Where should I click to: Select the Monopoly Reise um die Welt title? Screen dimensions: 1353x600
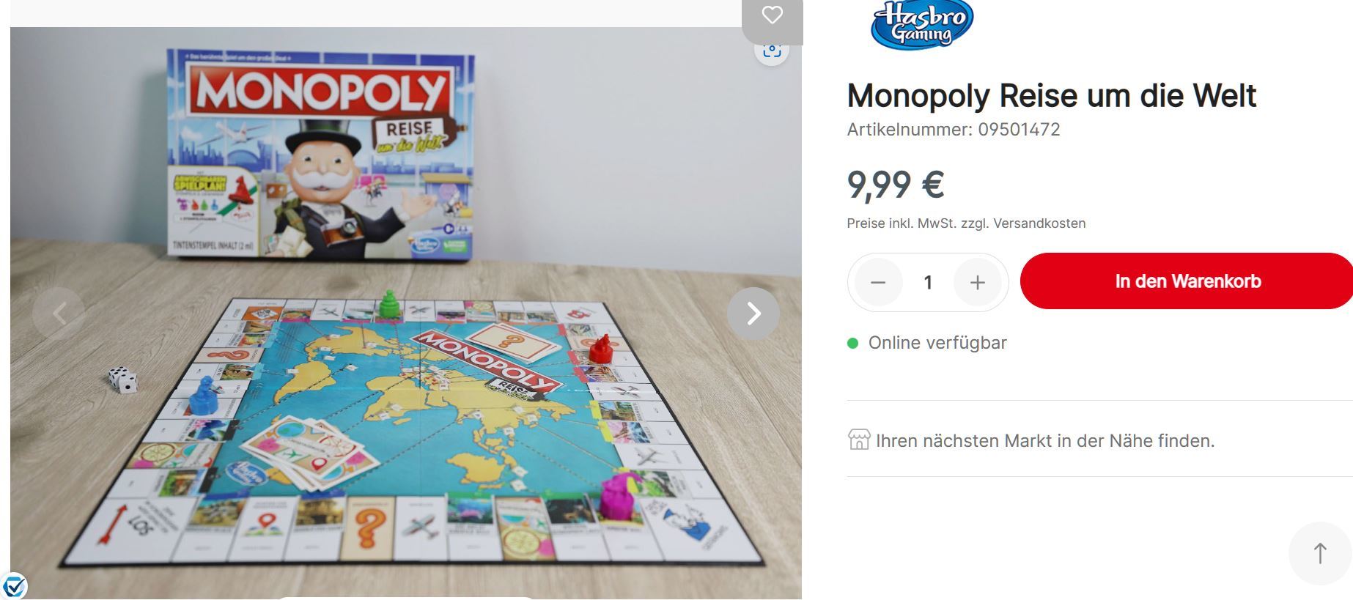coord(1052,95)
